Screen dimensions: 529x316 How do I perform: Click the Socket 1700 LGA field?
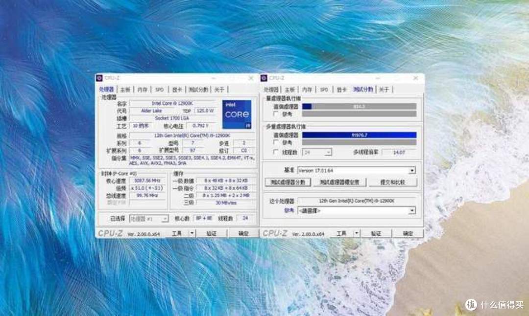click(172, 118)
